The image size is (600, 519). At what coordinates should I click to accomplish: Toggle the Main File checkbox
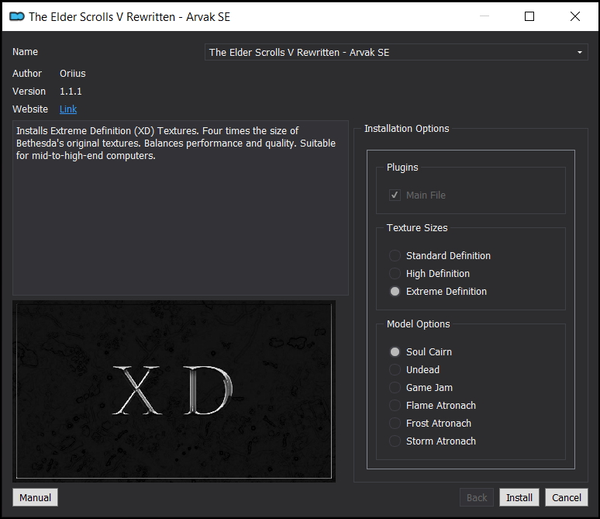pyautogui.click(x=395, y=195)
